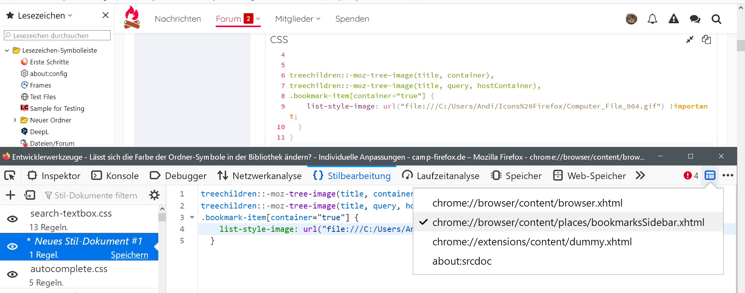
Task: Toggle visibility of Neues Stil-Dokument #1
Action: click(12, 246)
